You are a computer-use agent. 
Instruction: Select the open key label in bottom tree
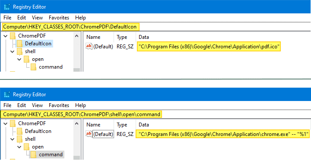(x=38, y=147)
